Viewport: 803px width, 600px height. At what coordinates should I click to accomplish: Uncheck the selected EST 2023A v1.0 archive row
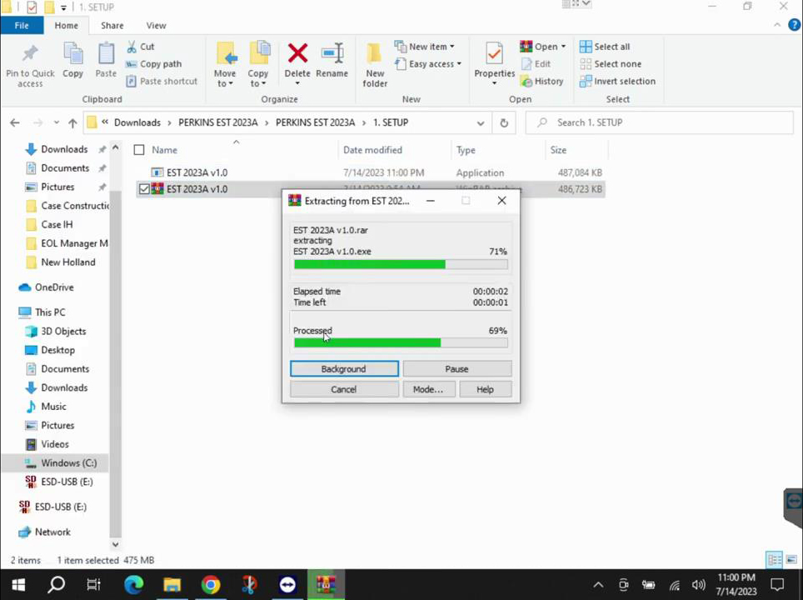(x=144, y=189)
